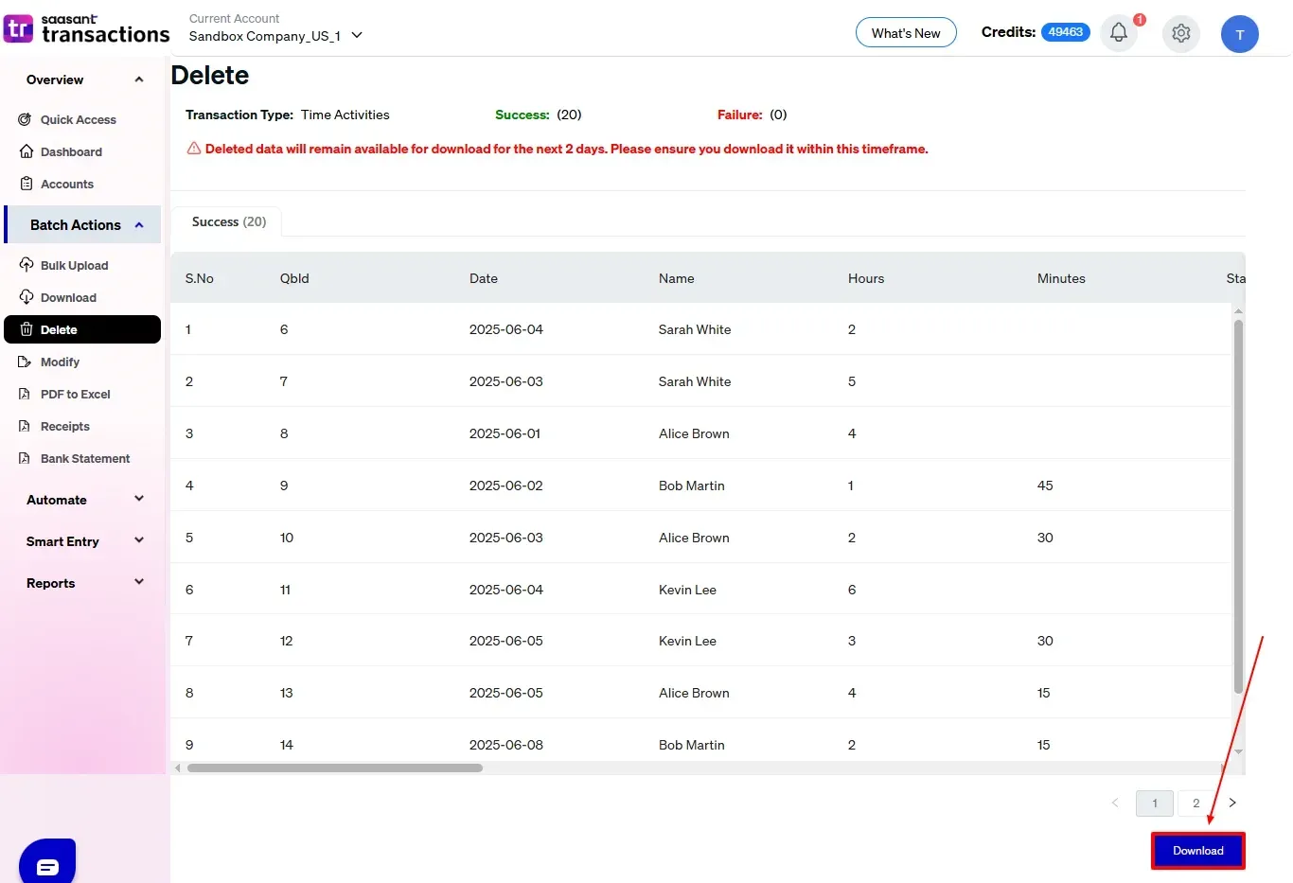This screenshot has height=883, width=1293.
Task: Click the Minutes column header
Action: [x=1061, y=278]
